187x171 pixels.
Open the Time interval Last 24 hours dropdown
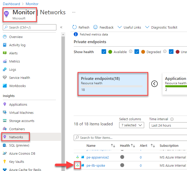coord(168,125)
